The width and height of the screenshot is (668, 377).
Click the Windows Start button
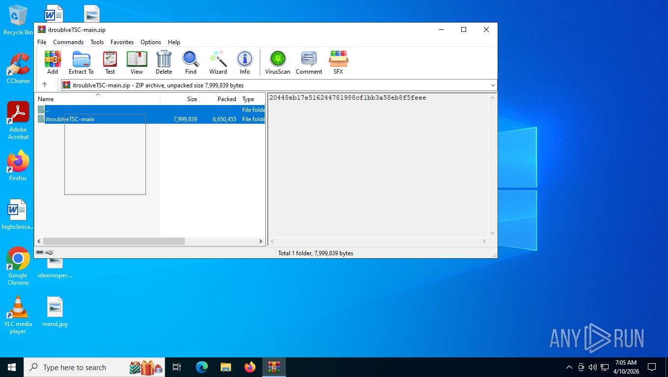[12, 367]
